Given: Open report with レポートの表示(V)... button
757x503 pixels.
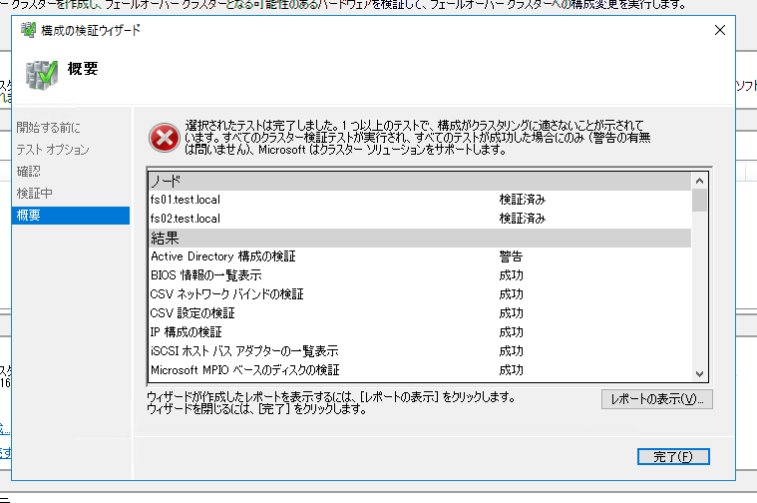Looking at the screenshot, I should (656, 399).
